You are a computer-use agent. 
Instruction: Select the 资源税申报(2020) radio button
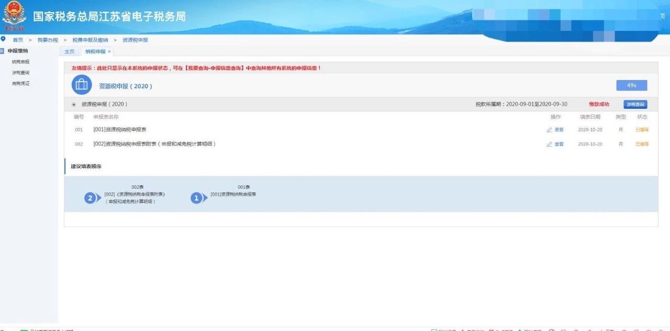73,105
